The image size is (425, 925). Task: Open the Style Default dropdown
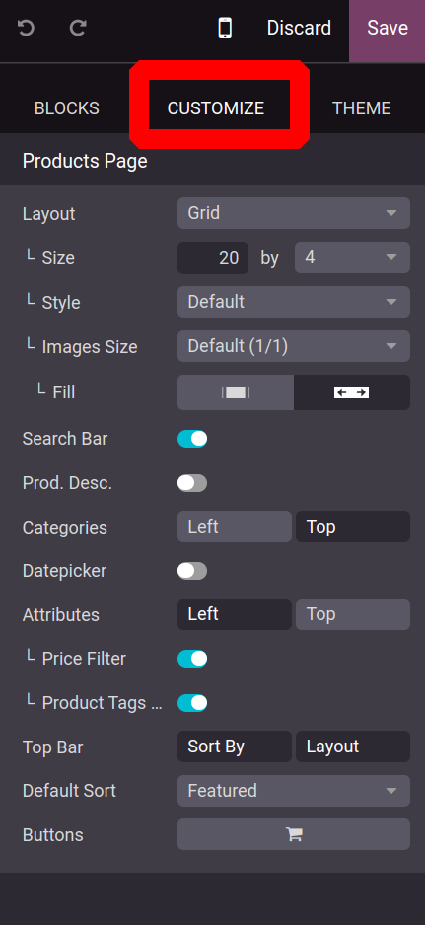click(294, 302)
